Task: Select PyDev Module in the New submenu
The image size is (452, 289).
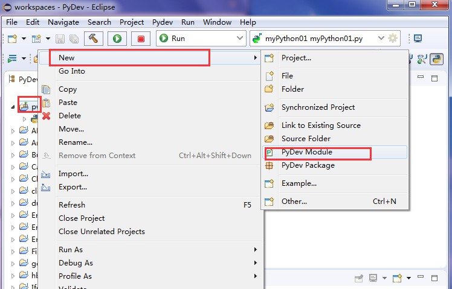Action: point(335,152)
